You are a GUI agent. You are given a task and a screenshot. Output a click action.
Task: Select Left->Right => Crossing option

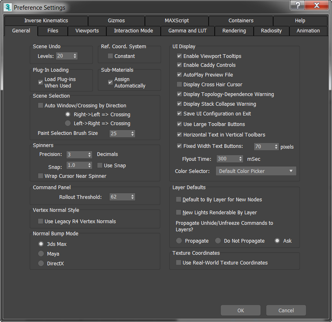pos(67,123)
